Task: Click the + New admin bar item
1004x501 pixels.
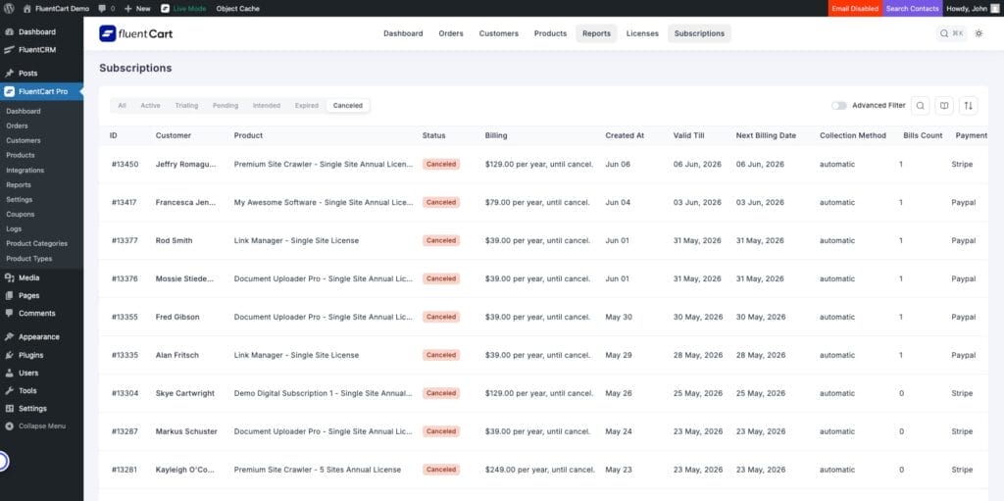Action: click(137, 8)
